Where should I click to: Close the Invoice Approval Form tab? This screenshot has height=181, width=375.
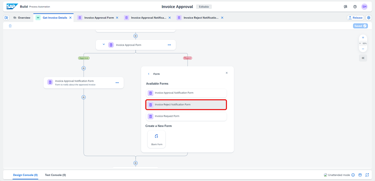click(117, 18)
